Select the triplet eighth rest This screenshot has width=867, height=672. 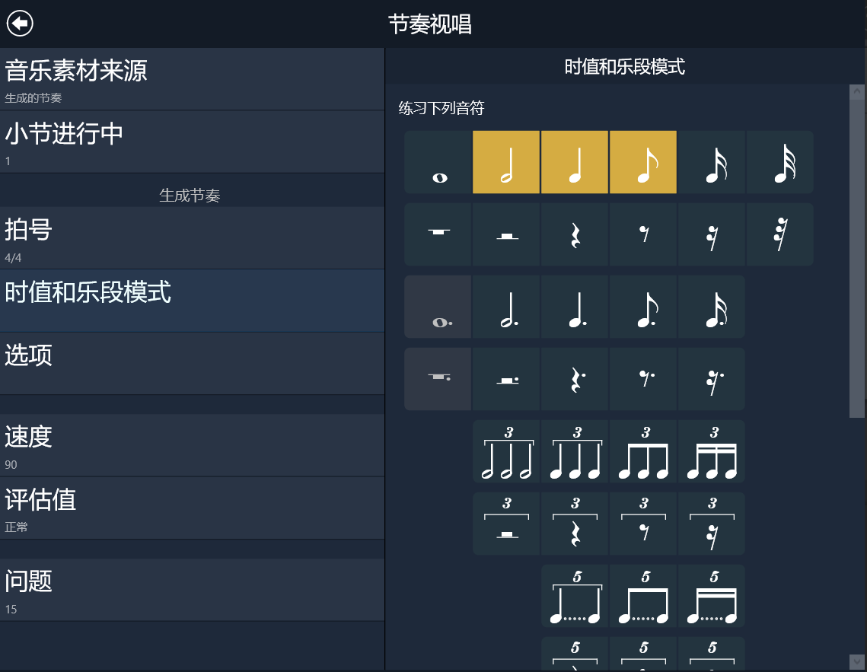(643, 524)
